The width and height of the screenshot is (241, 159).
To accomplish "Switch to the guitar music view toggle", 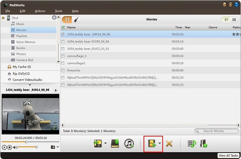I will [x=76, y=20].
